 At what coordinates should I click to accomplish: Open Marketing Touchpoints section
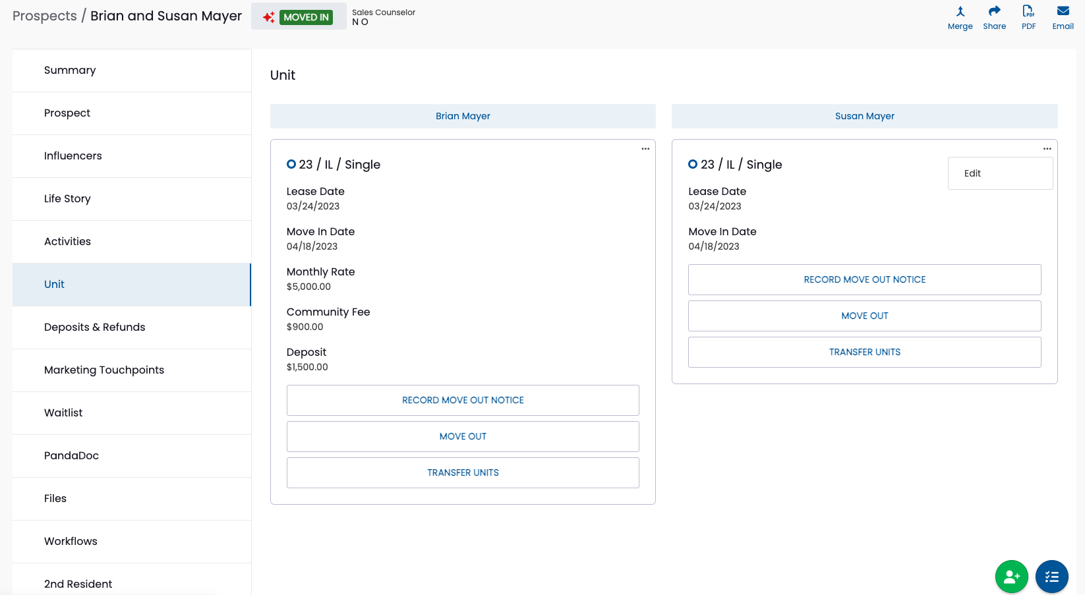132,370
